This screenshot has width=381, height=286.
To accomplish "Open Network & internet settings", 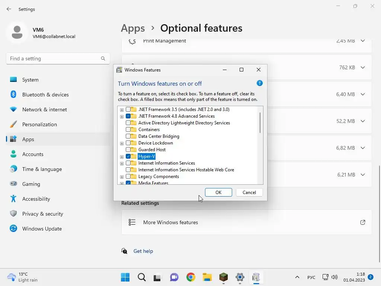I will pos(58,109).
